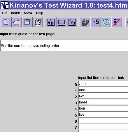Select the checkmarks test type icon
128x132 pixels.
coord(51,22)
